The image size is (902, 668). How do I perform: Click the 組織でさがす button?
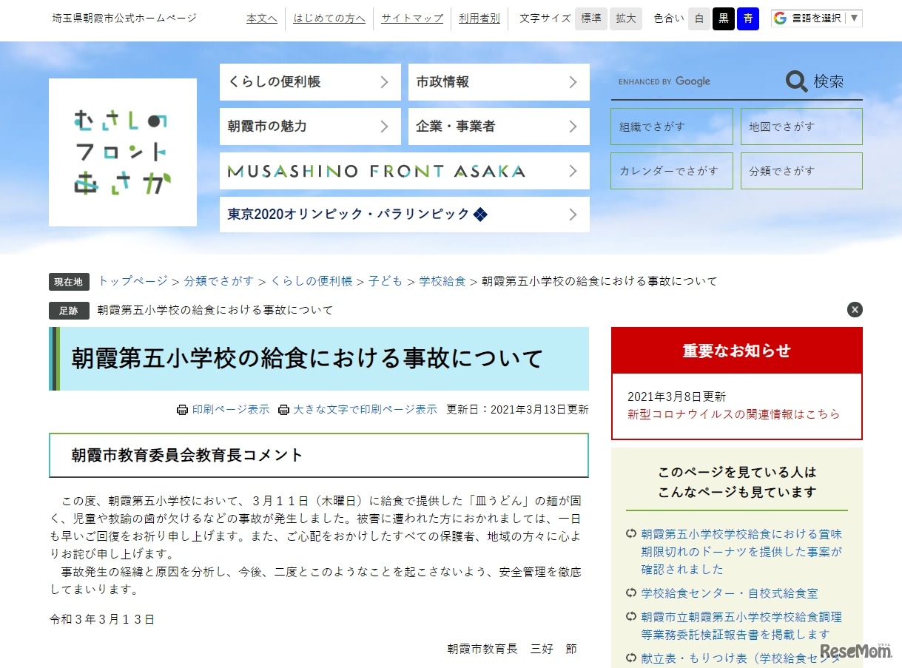[672, 126]
